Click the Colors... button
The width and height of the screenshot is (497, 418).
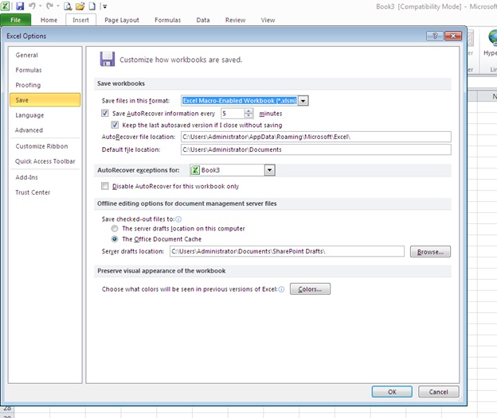point(310,289)
